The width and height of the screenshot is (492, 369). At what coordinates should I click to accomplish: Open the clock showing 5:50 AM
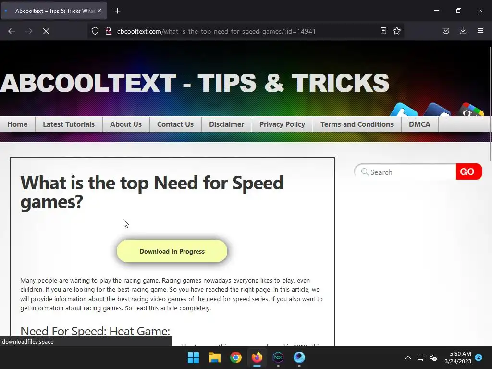click(458, 357)
